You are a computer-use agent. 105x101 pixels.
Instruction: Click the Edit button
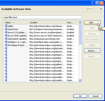pos(92,28)
